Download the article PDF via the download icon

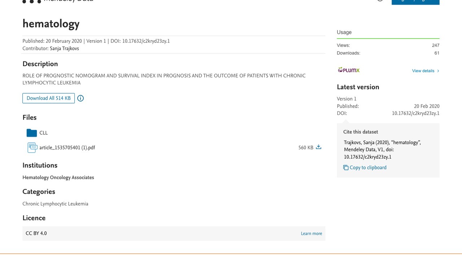[x=318, y=147]
